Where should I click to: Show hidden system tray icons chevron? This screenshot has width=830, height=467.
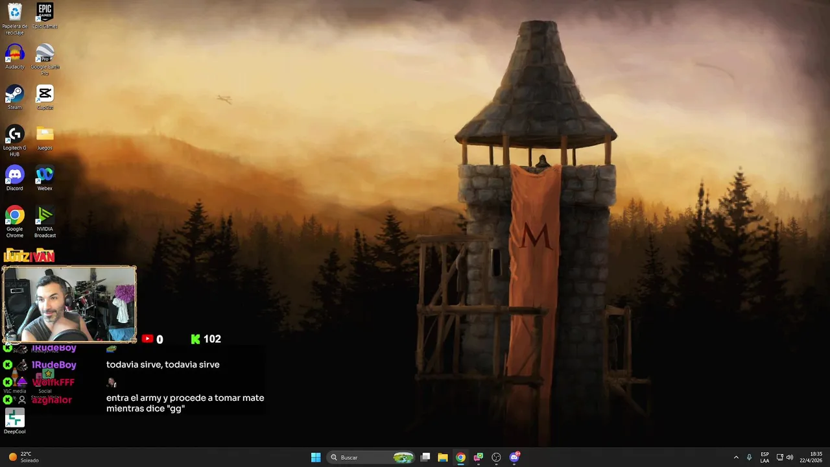pos(736,457)
